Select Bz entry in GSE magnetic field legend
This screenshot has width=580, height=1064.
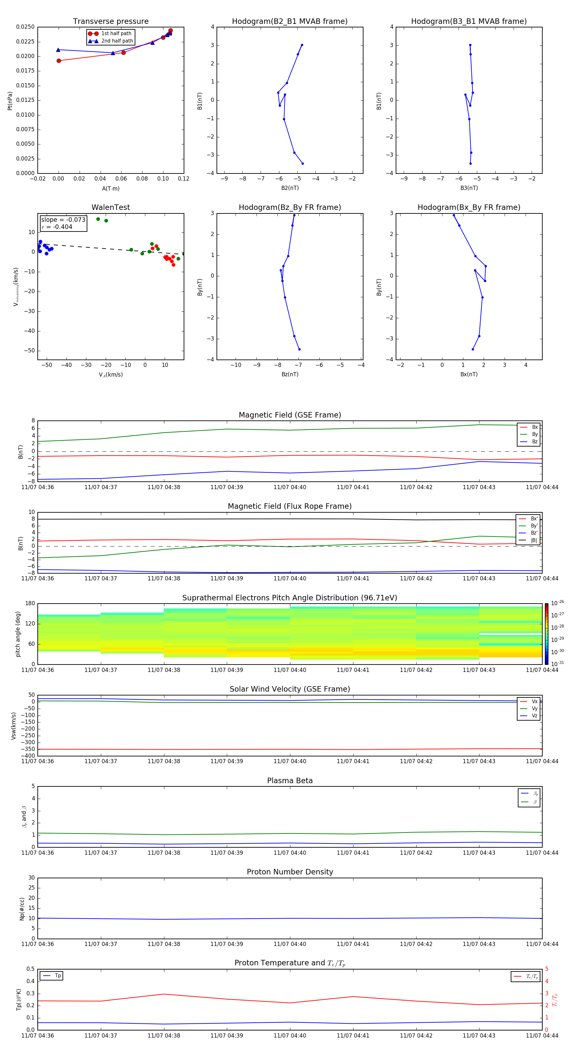point(529,442)
